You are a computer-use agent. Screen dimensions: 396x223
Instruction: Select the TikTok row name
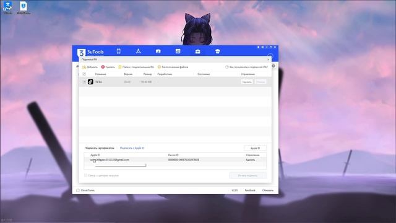pyautogui.click(x=98, y=82)
